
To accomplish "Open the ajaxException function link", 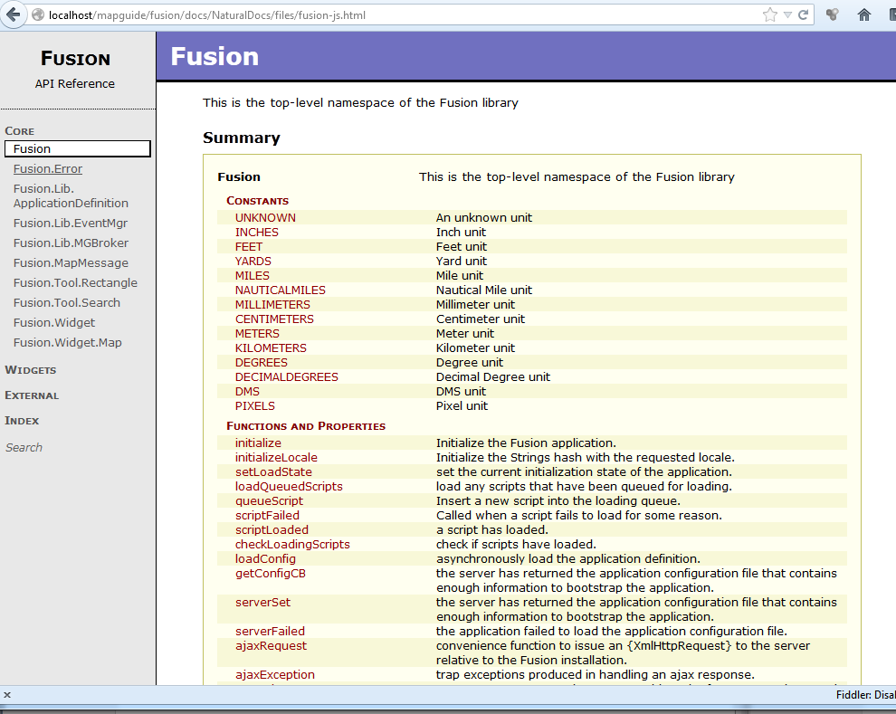I will [275, 674].
